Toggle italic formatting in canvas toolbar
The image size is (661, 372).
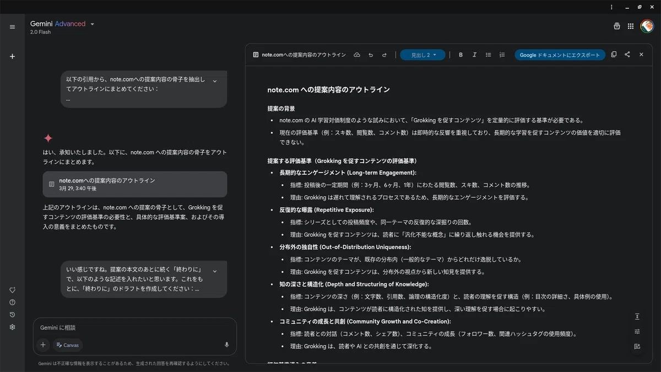click(x=474, y=55)
